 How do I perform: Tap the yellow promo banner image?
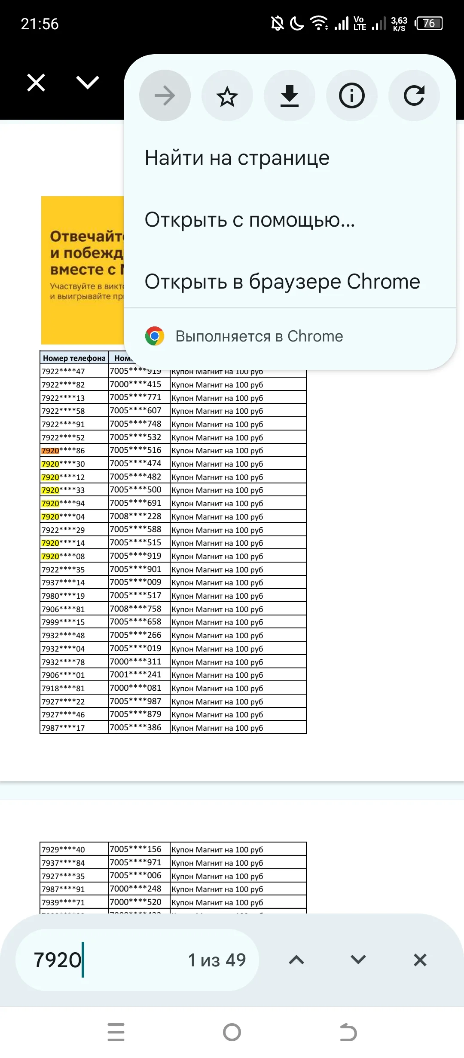(x=82, y=270)
